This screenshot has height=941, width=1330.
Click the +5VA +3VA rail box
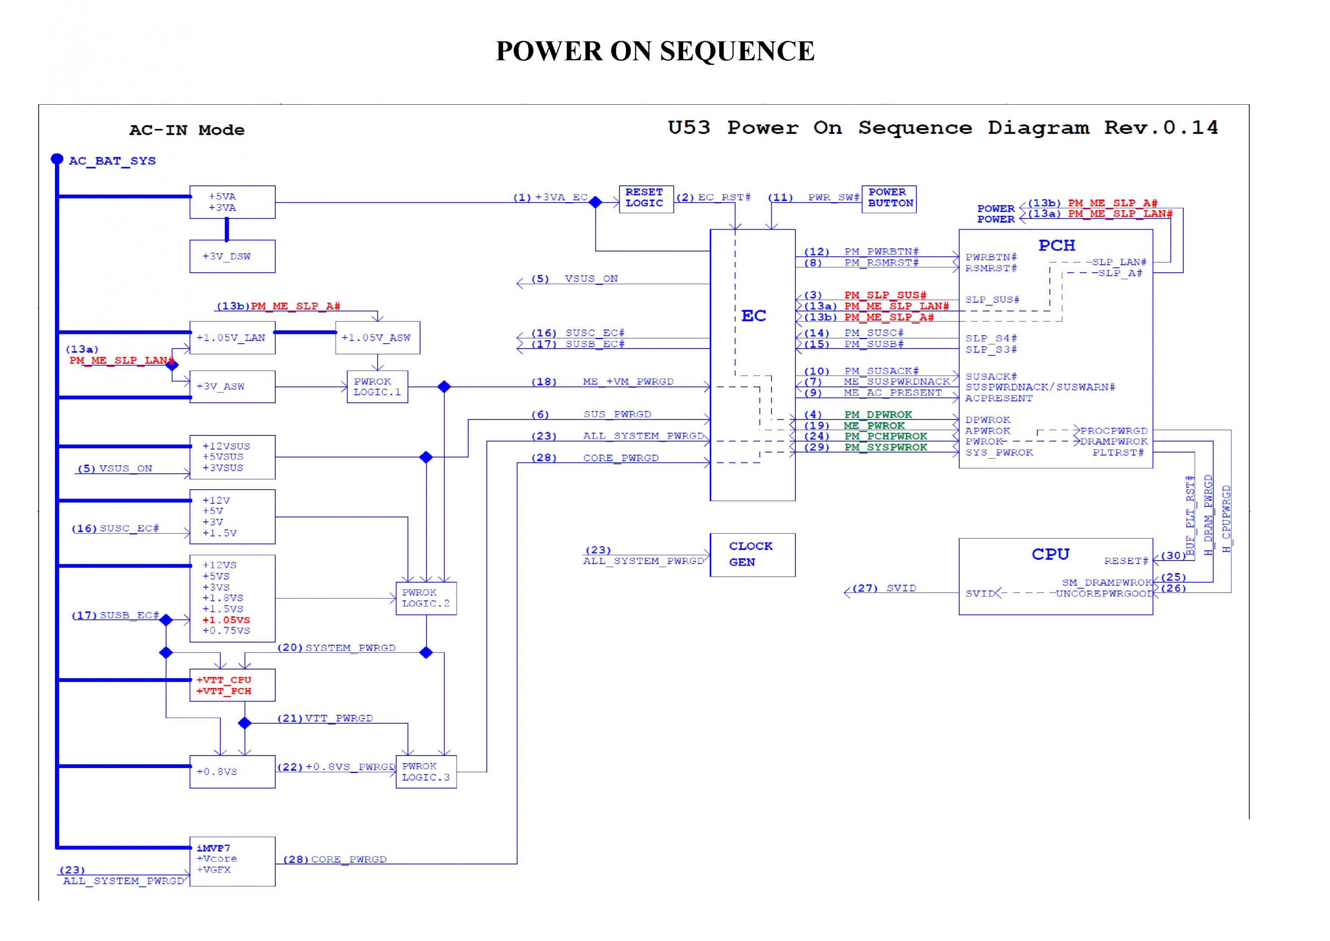(x=232, y=202)
